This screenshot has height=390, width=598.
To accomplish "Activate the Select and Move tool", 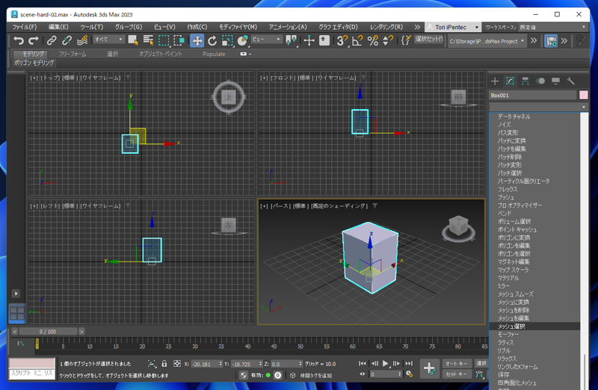I will click(x=197, y=40).
